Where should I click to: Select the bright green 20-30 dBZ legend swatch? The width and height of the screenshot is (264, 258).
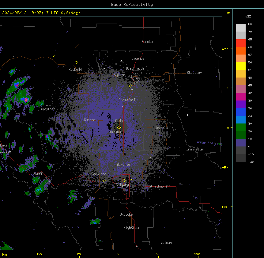point(241,127)
